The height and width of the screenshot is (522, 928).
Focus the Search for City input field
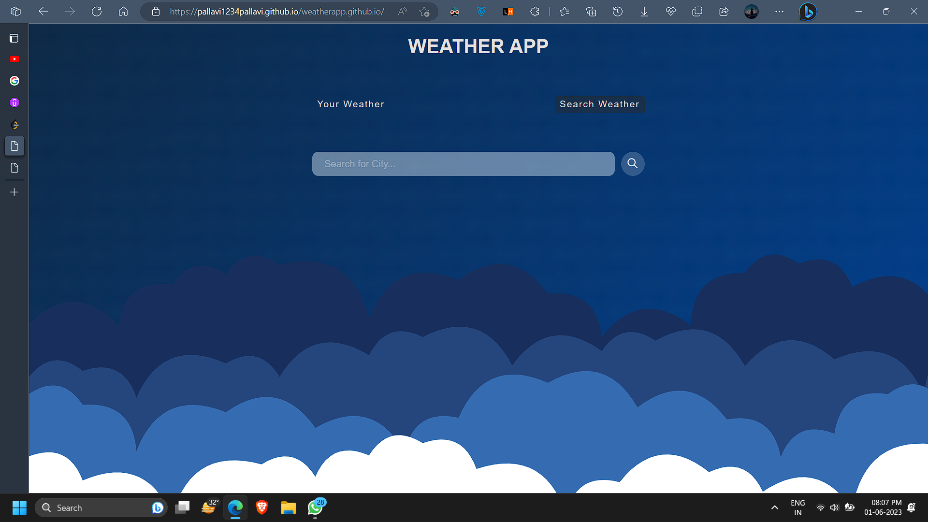[x=463, y=164]
